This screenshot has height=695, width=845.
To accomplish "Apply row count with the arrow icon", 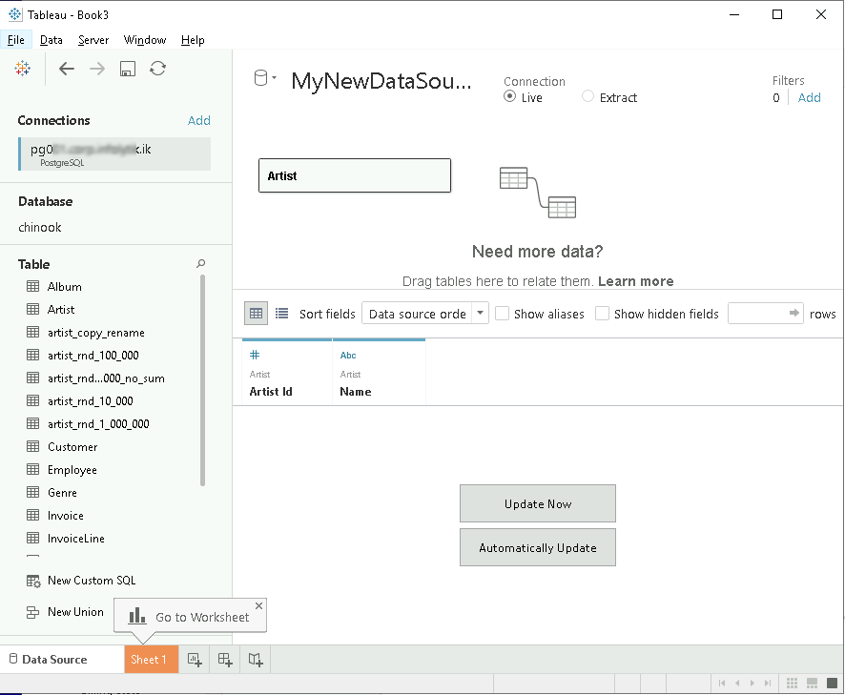I will tap(793, 313).
